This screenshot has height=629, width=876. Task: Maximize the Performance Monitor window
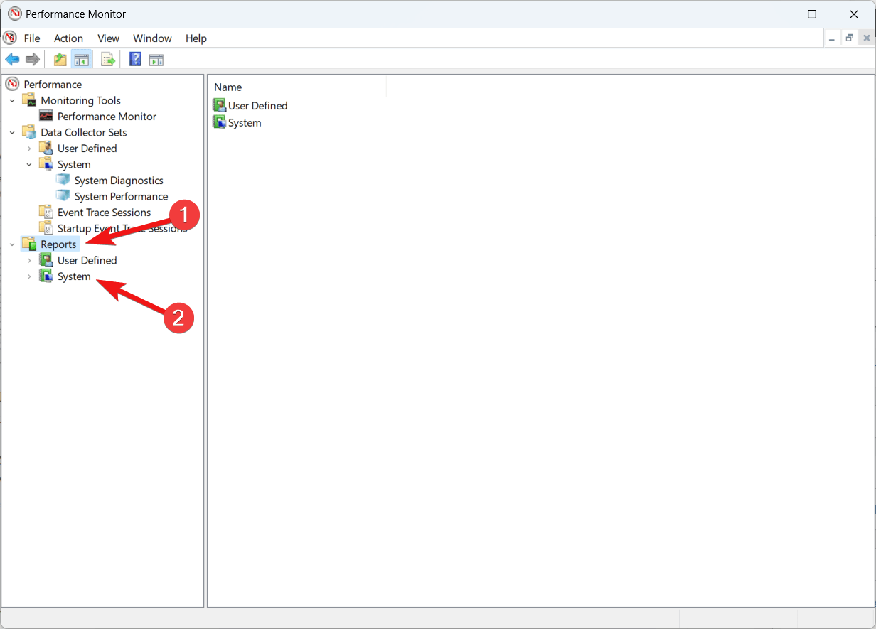click(x=812, y=14)
